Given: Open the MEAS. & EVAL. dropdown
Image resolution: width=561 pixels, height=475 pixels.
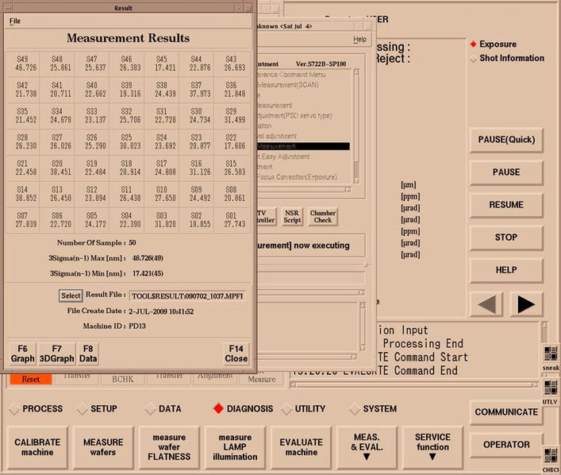Looking at the screenshot, I should pos(367,447).
